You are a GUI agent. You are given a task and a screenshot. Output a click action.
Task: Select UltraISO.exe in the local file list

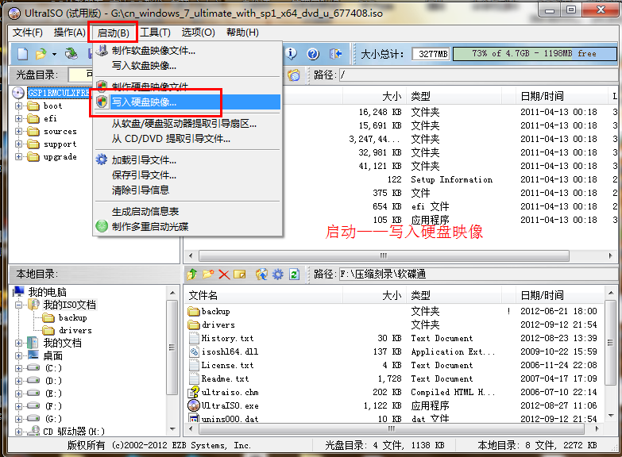(x=230, y=405)
